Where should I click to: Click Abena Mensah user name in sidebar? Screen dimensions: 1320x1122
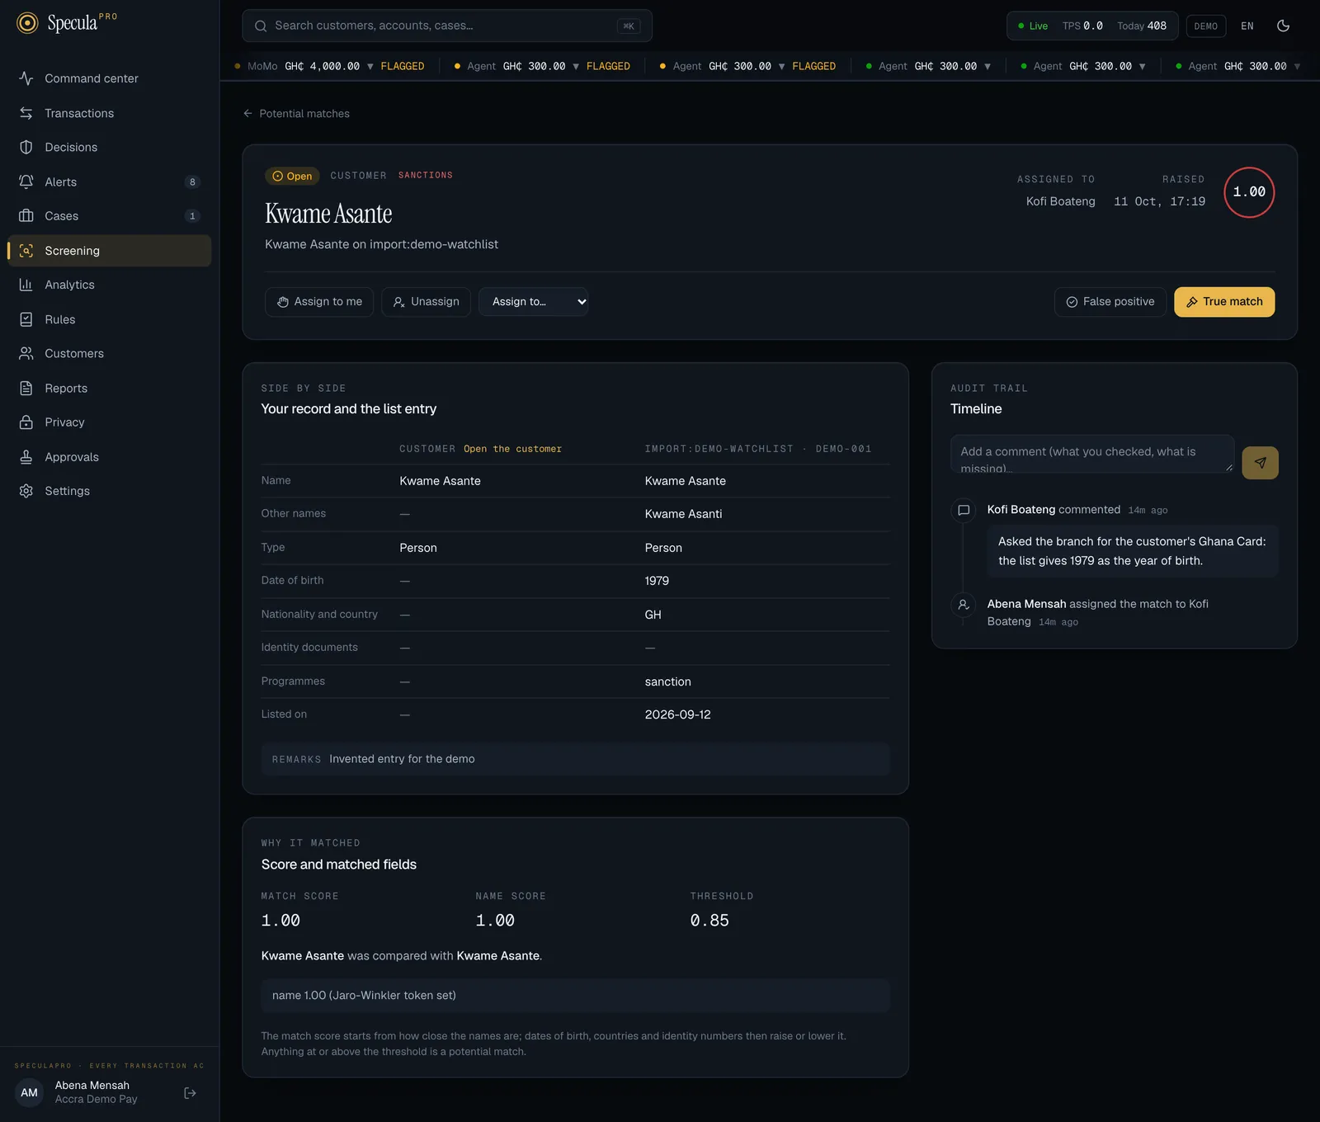tap(92, 1086)
